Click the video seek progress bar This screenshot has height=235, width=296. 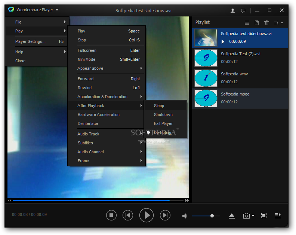pyautogui.click(x=98, y=201)
